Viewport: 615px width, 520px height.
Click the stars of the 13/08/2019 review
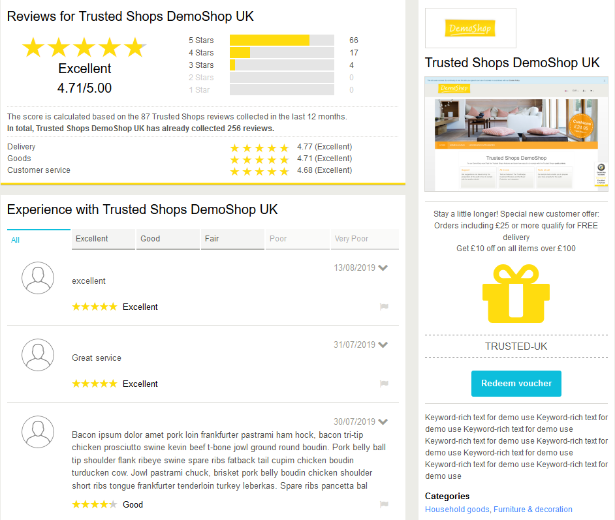95,307
